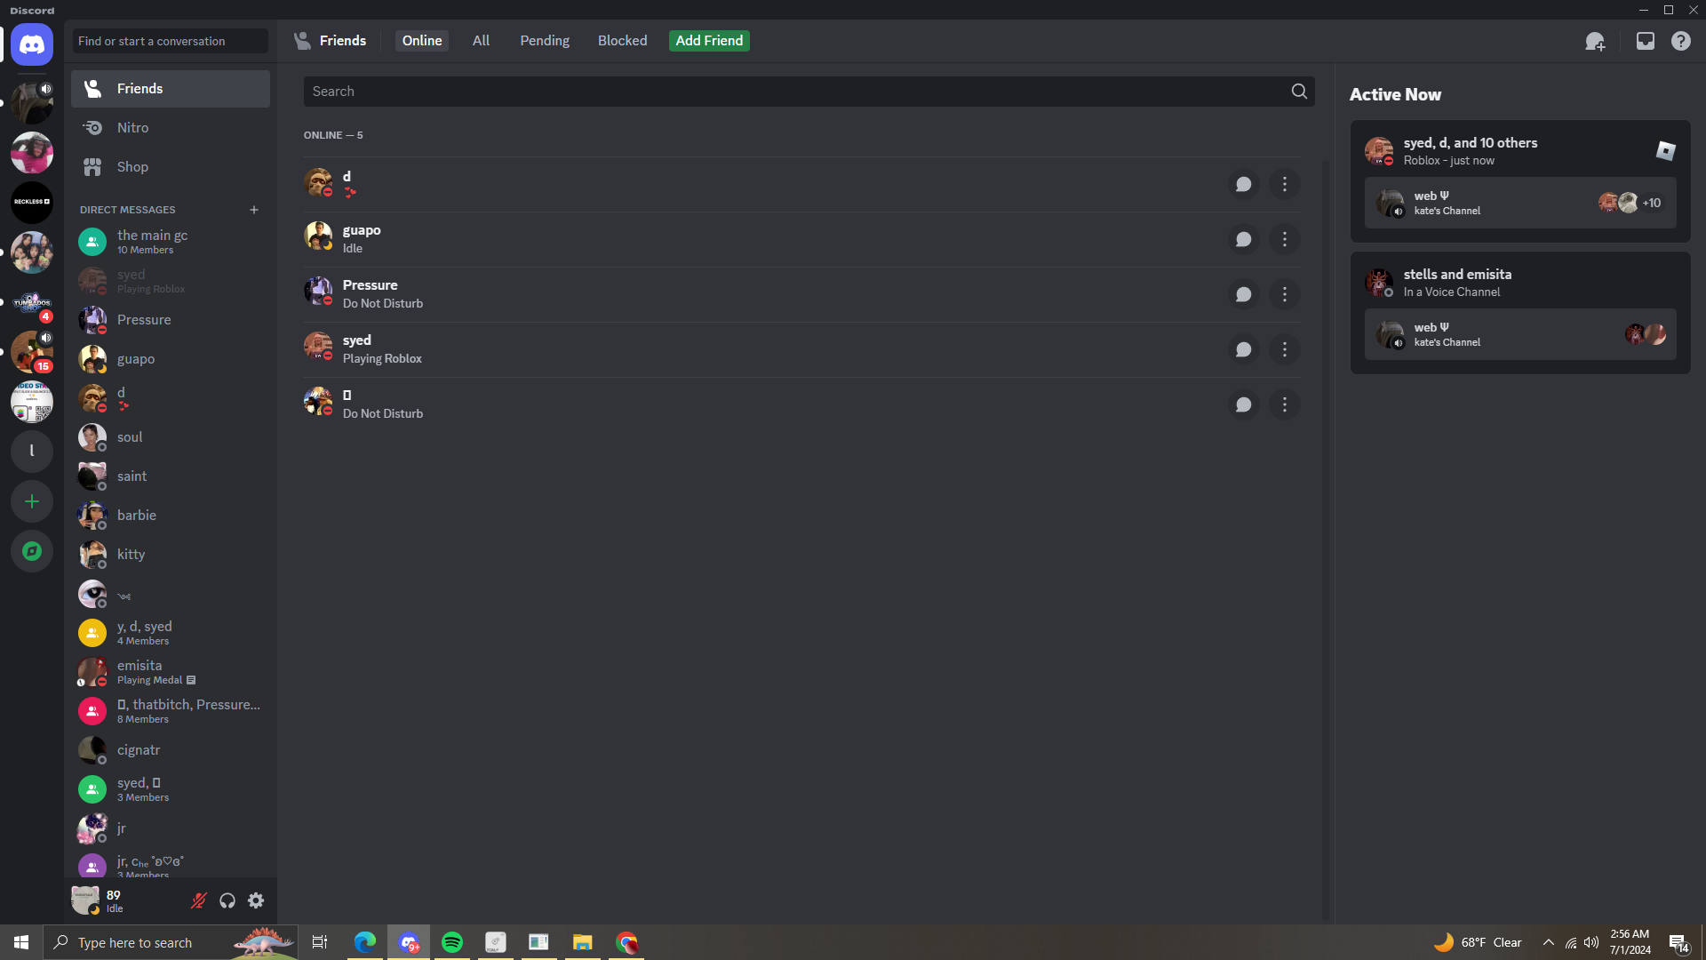
Task: Open direct message with barbie
Action: [x=171, y=516]
